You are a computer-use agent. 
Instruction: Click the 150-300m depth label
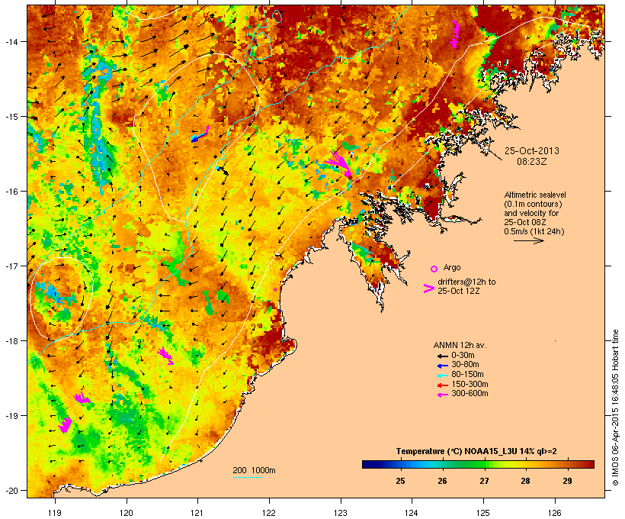coord(470,385)
